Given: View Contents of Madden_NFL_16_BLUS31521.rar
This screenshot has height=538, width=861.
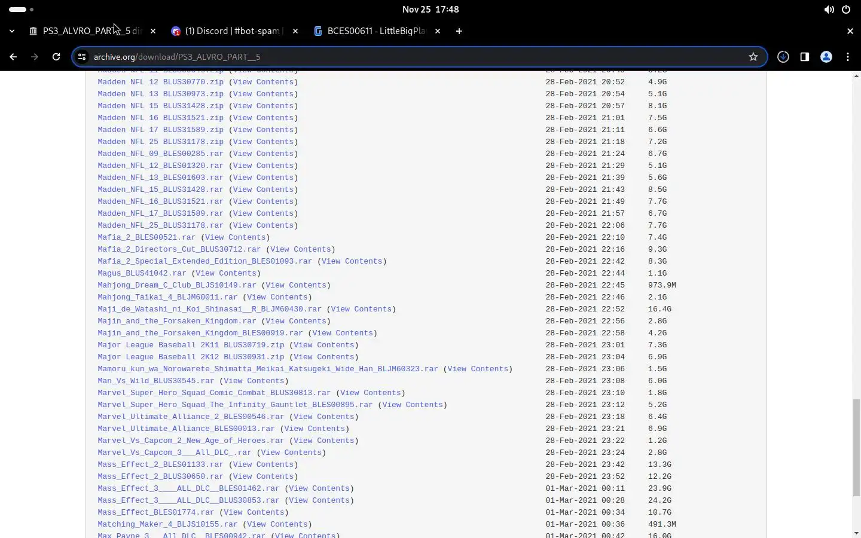Looking at the screenshot, I should coord(263,201).
